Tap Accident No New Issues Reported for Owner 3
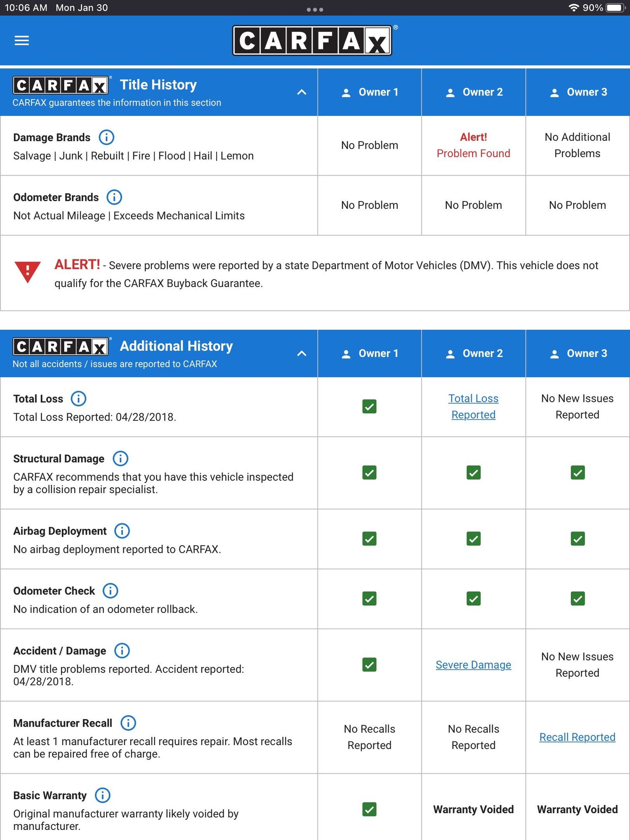This screenshot has width=630, height=840. [x=577, y=664]
